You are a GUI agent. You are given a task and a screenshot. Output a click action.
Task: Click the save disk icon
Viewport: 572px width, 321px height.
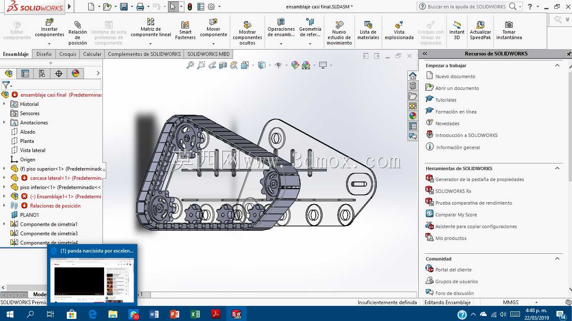[x=124, y=7]
